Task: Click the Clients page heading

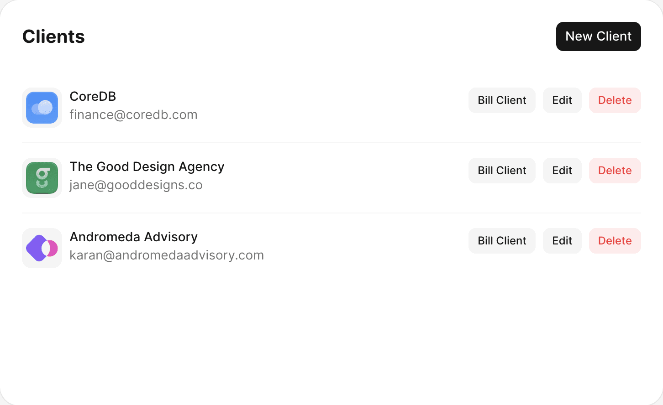Action: coord(53,36)
